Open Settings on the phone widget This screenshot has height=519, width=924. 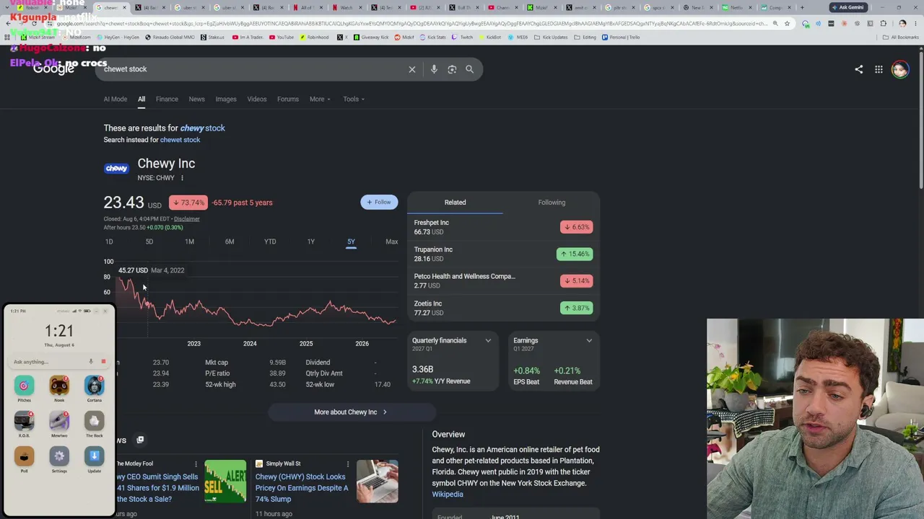coord(59,456)
